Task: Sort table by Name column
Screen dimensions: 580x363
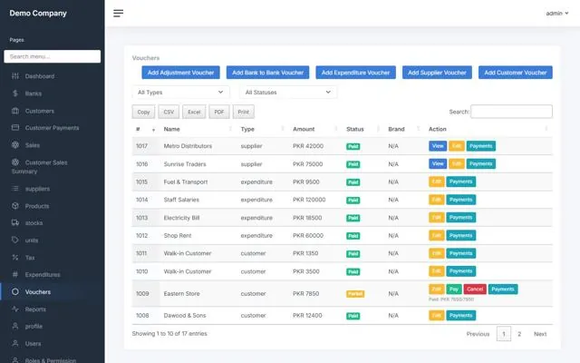Action: coord(198,129)
